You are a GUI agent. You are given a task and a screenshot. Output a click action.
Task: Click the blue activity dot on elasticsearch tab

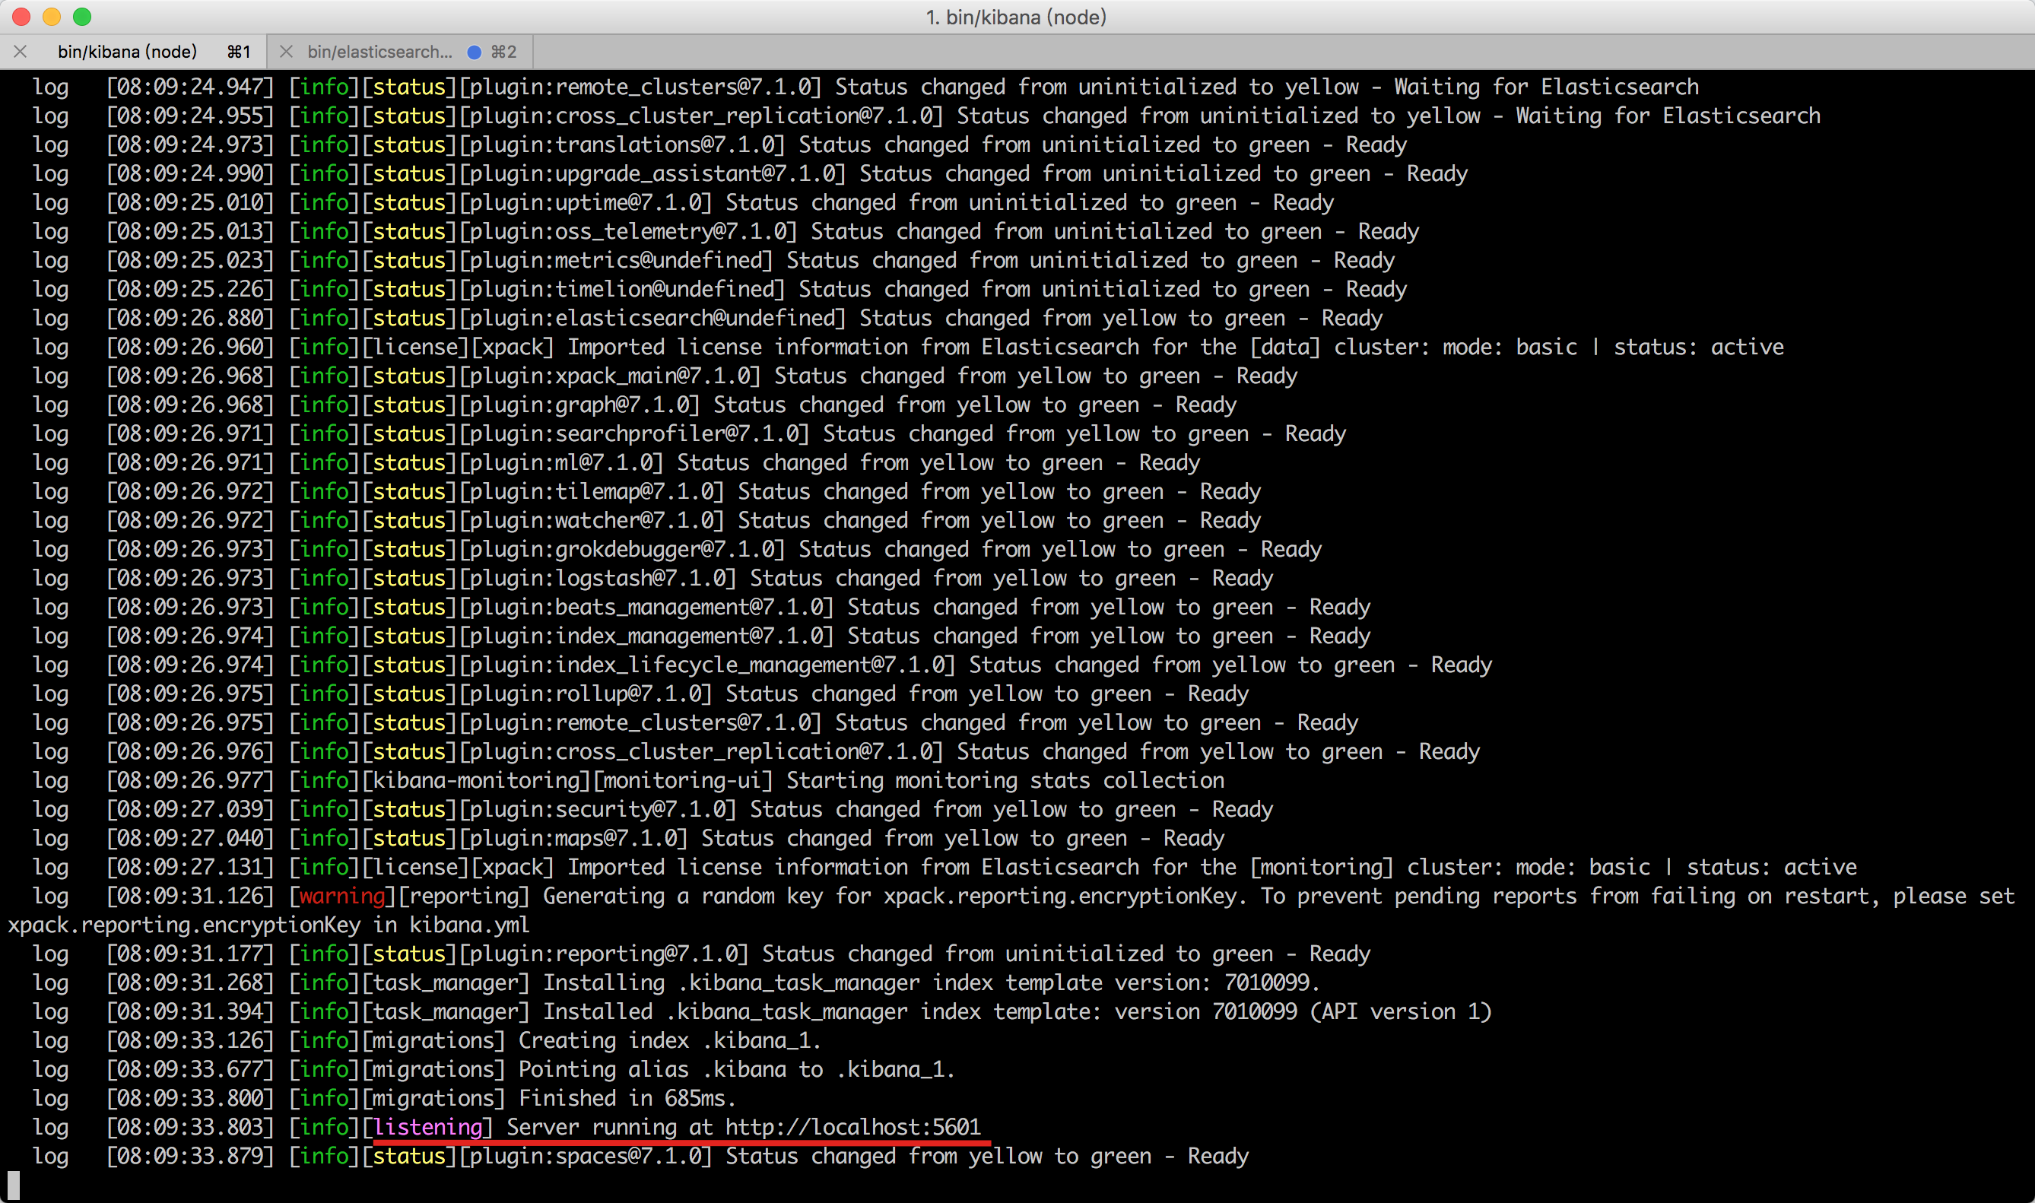[x=474, y=52]
